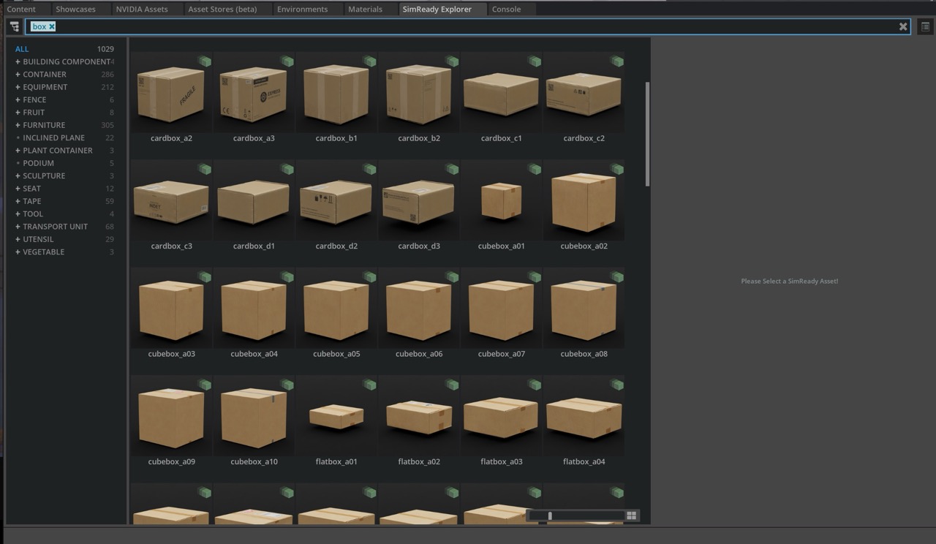936x544 pixels.
Task: Select the cardbox_c3 asset thumbnail
Action: (171, 200)
